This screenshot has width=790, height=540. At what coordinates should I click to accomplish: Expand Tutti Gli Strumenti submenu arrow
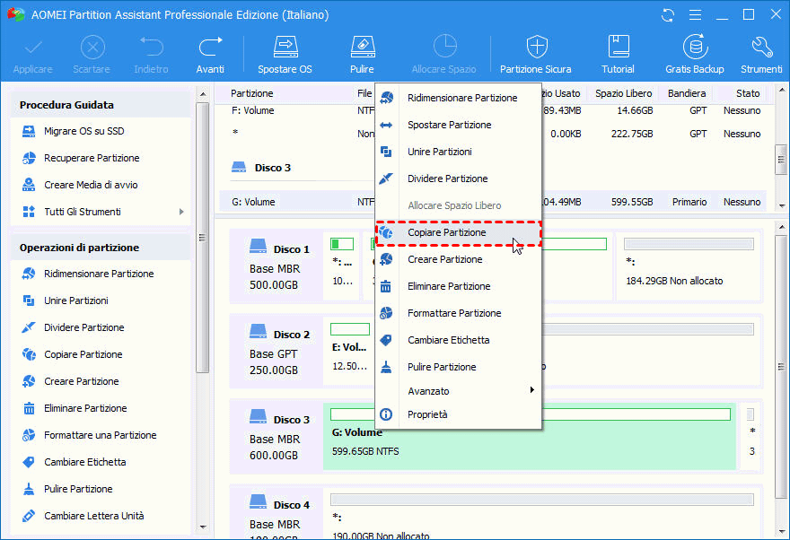pyautogui.click(x=181, y=212)
